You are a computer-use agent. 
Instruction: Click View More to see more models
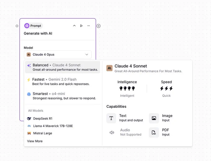[35, 141]
